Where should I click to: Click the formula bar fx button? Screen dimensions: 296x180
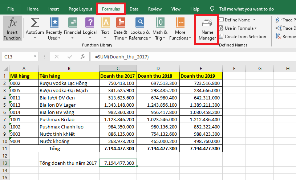[83, 57]
